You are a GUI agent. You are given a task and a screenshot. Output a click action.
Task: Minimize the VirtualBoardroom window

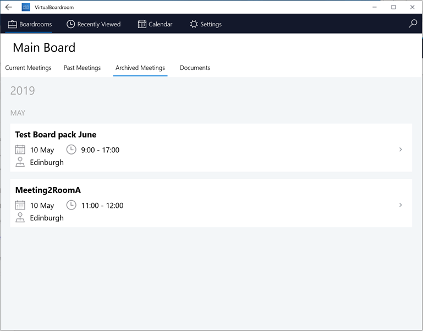pyautogui.click(x=375, y=7)
